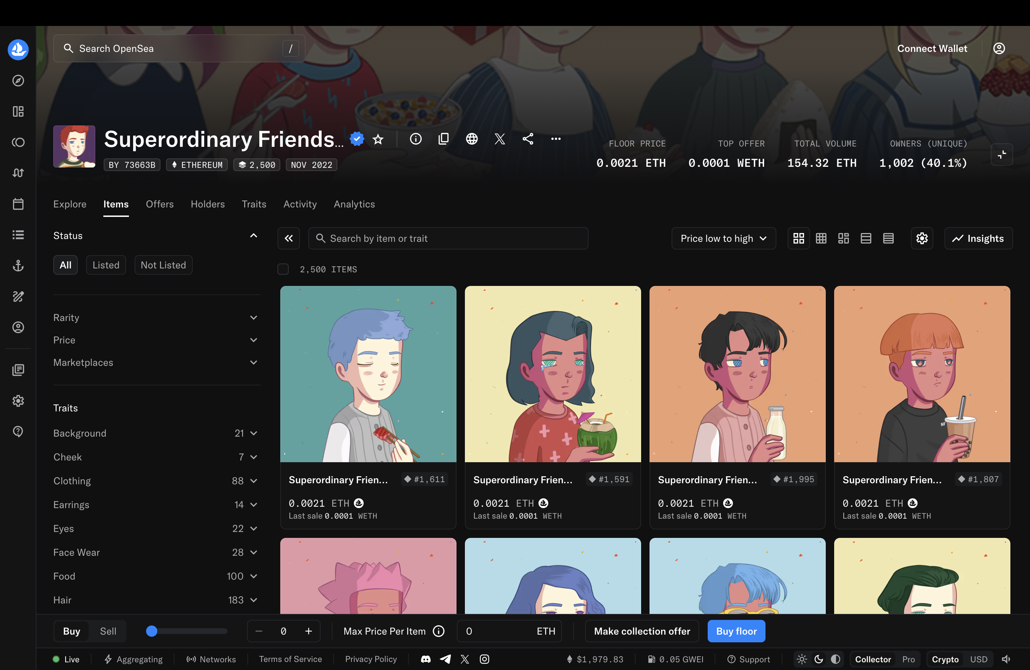Focus the Search by item or trait field

tap(448, 239)
